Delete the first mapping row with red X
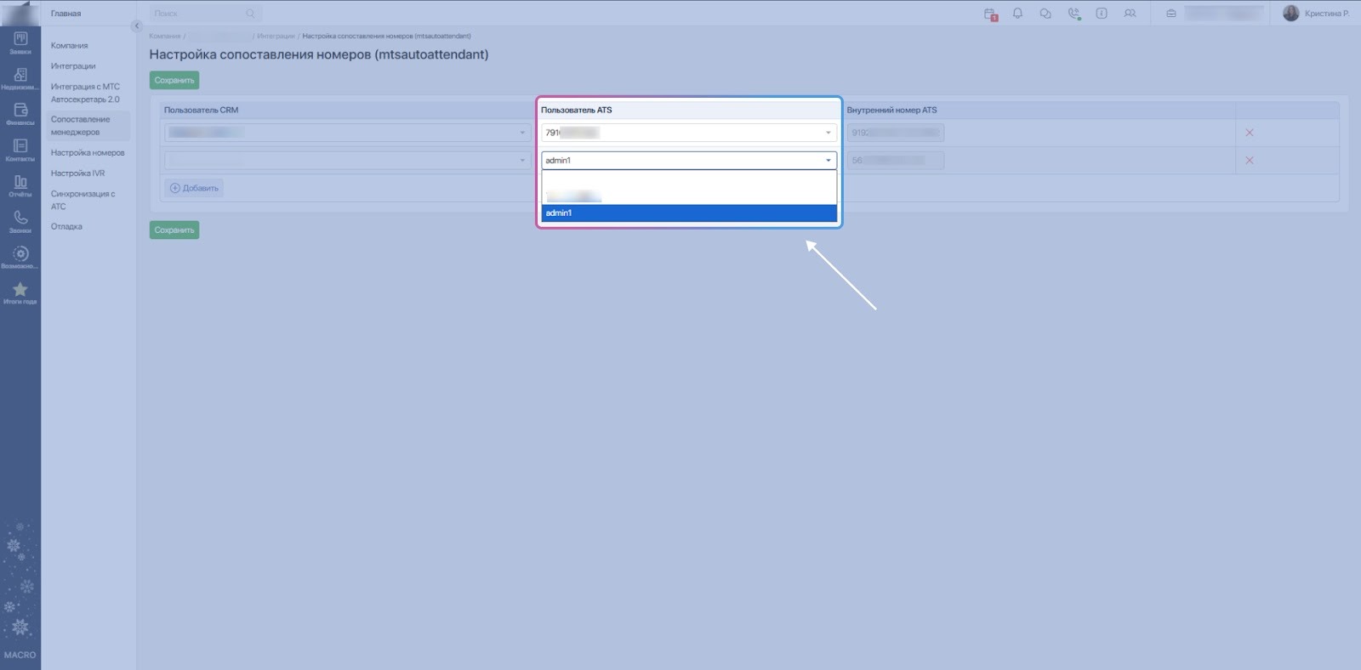 1249,133
